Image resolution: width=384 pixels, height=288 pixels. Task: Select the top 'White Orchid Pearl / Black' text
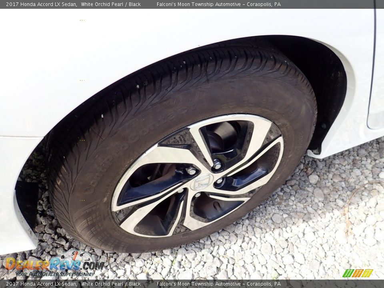(x=111, y=4)
